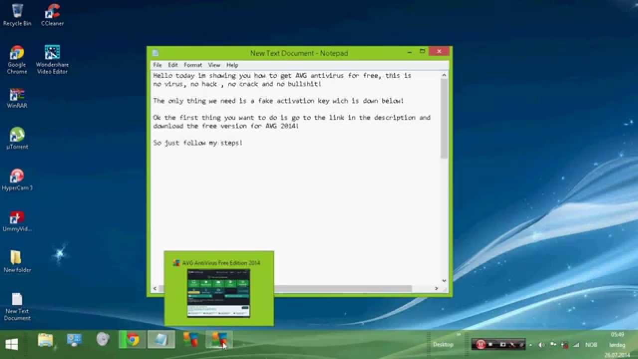Select the UmmyVideo desktop shortcut

pos(17,222)
